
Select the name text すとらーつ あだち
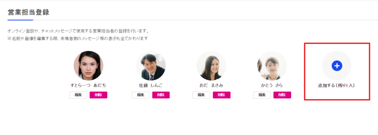[88, 85]
